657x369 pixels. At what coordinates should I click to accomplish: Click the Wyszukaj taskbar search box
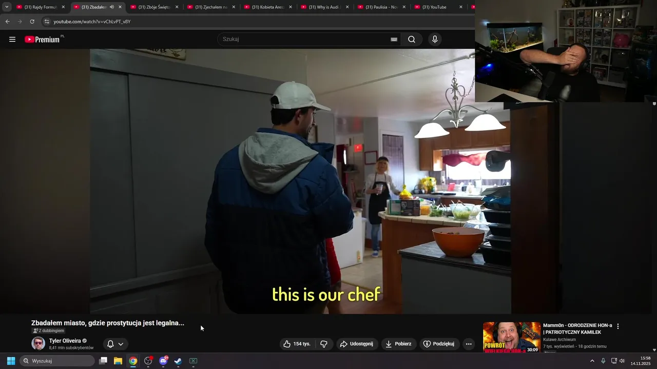point(57,361)
